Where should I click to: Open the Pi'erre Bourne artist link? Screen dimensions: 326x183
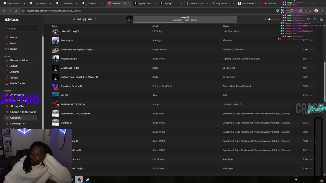pos(160,50)
